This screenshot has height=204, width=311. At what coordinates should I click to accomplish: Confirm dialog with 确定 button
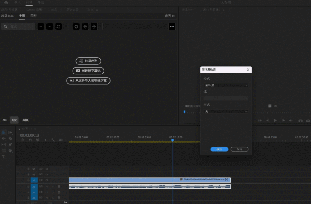[x=219, y=149]
